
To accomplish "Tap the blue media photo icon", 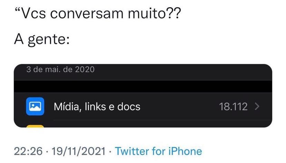I will (x=35, y=106).
